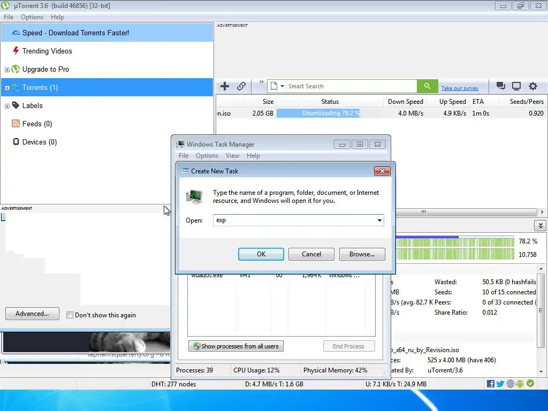Click the Labels tag icon
548x411 pixels.
point(16,105)
